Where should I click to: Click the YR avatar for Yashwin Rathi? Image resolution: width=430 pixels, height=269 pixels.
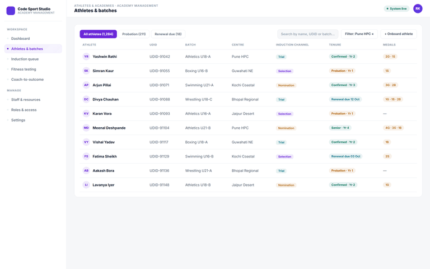click(x=86, y=57)
